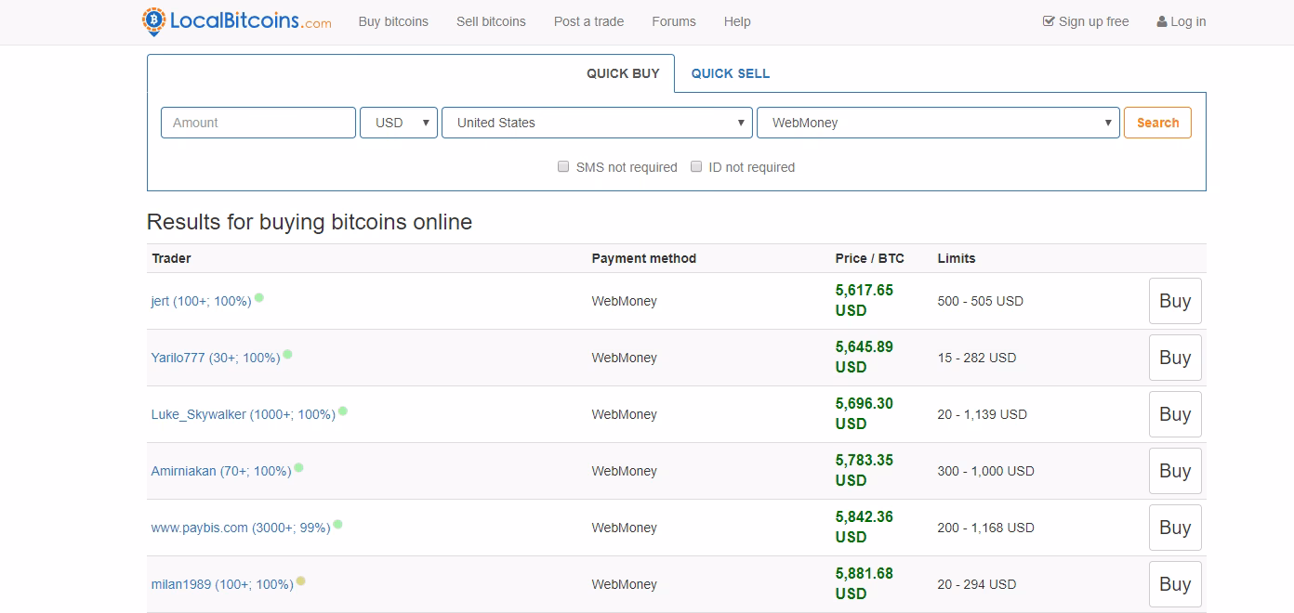This screenshot has width=1294, height=613.
Task: Expand the United States country dropdown
Action: coord(597,123)
